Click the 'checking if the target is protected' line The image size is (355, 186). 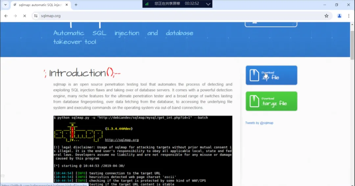coord(130,180)
